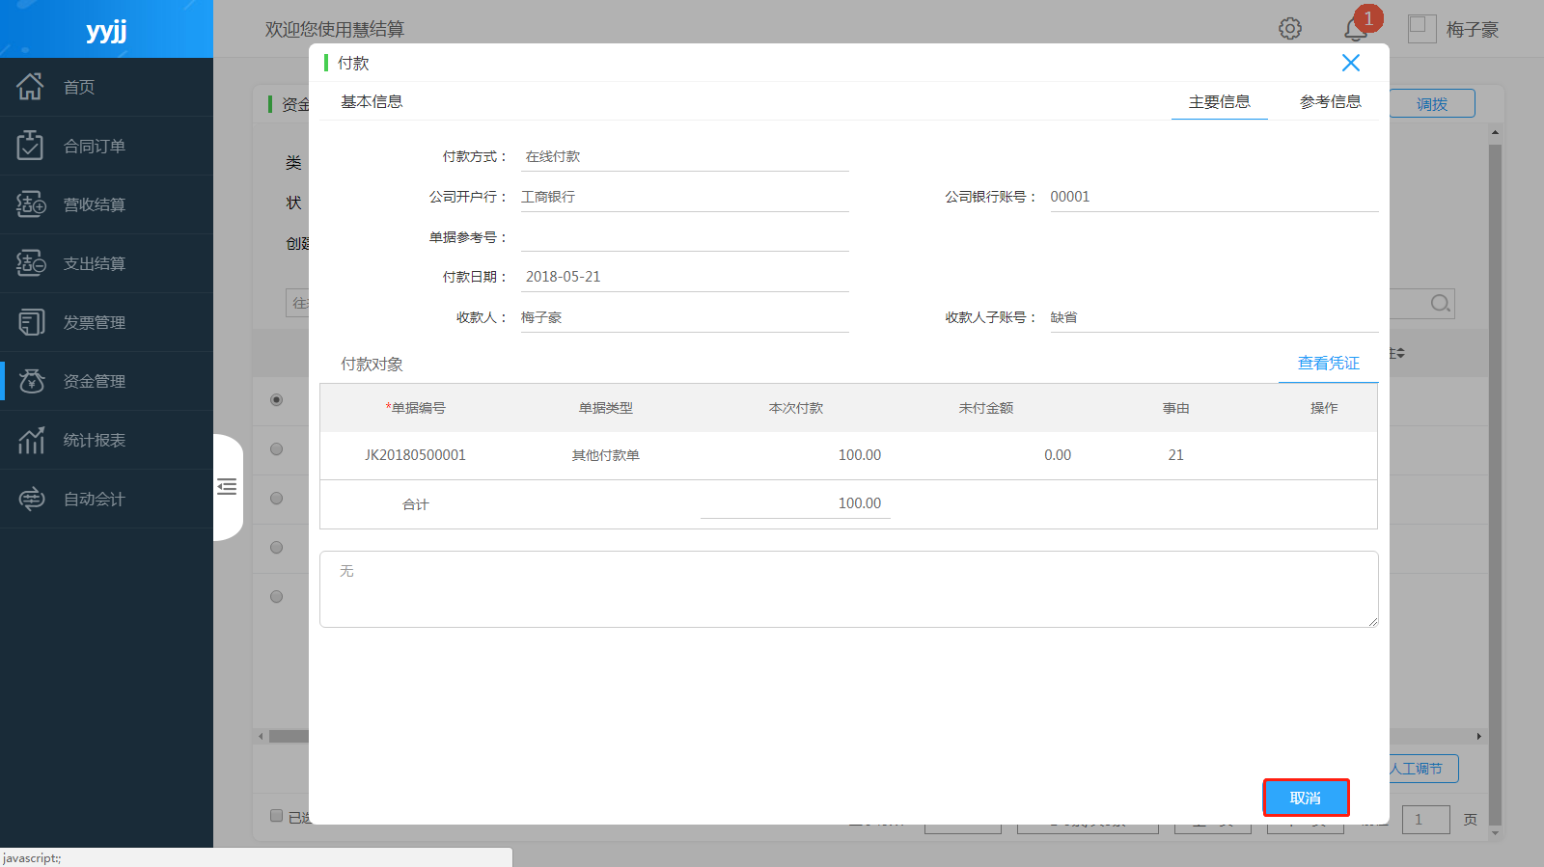Select the fifth radio button in background list
1544x867 pixels.
[x=277, y=596]
